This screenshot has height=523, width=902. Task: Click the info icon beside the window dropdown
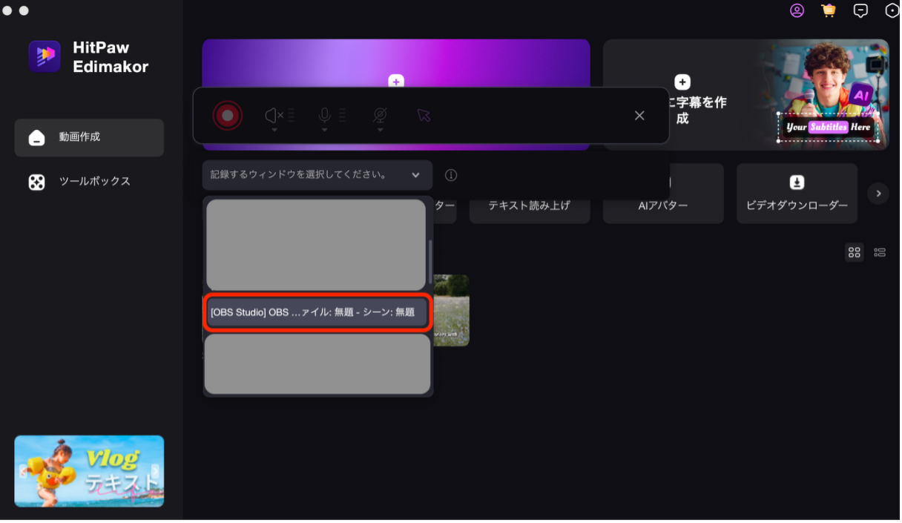(451, 176)
